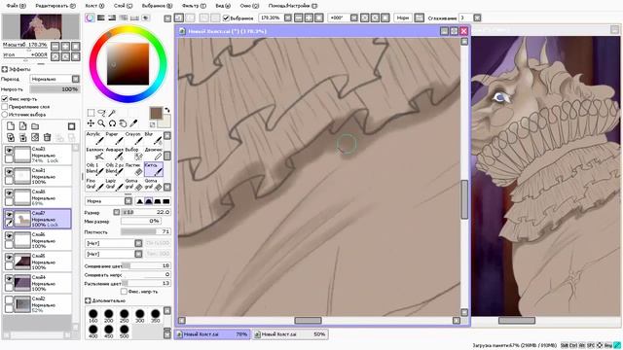Screen dimensions: 623x350
Task: Pick brush size preset 160
Action: [93, 316]
